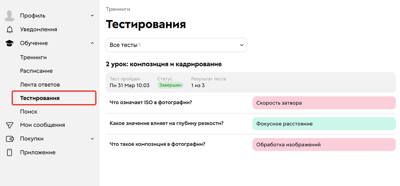Click the wallet Покупки icon

(10, 139)
